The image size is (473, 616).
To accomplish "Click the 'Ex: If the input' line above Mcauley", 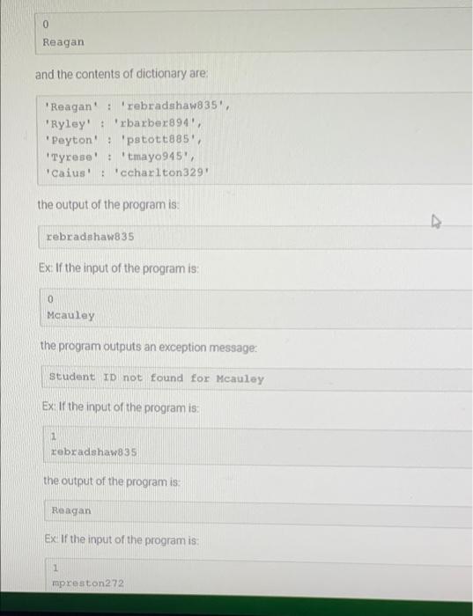I will pyautogui.click(x=119, y=268).
